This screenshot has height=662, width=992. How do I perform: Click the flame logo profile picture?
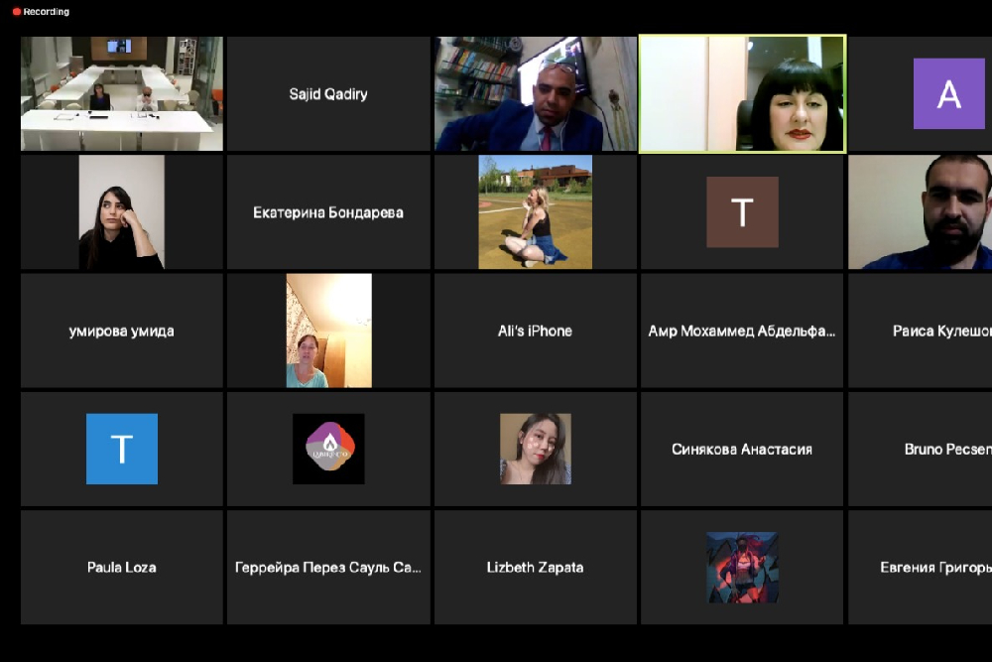[x=328, y=449]
